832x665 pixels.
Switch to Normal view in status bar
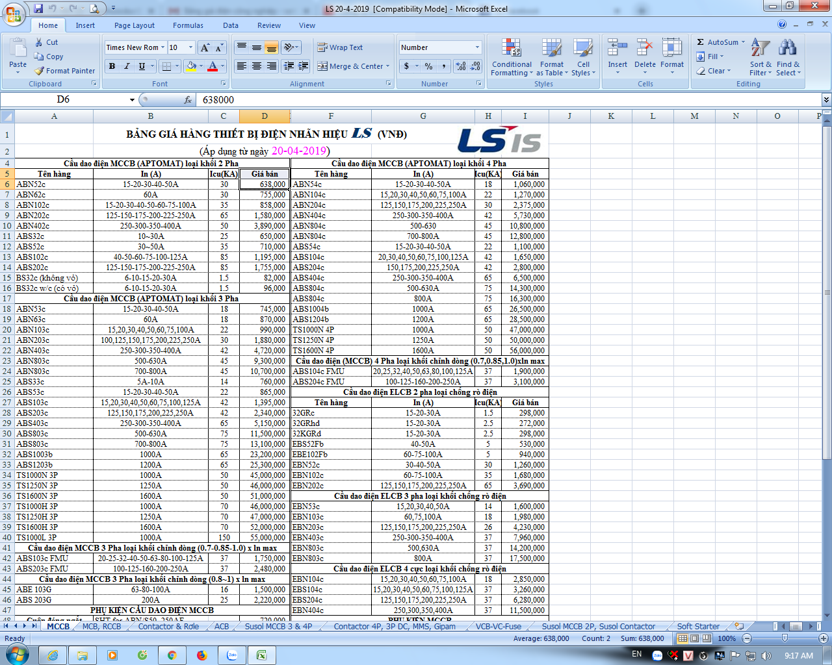pyautogui.click(x=682, y=638)
